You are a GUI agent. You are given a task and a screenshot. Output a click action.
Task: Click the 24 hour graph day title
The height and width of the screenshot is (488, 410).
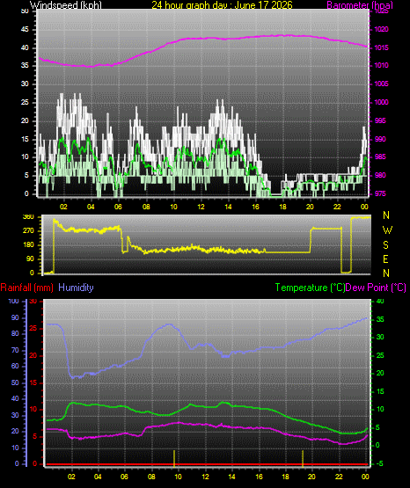coord(222,5)
